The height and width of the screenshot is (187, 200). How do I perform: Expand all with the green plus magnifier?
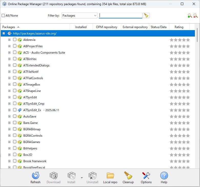pos(190,16)
